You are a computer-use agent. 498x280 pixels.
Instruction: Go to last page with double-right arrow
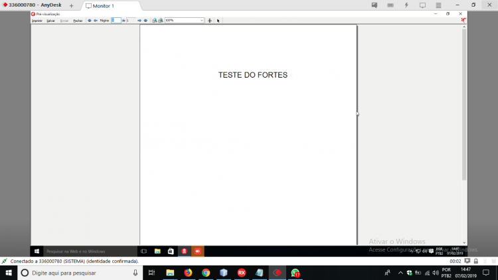[x=145, y=21]
